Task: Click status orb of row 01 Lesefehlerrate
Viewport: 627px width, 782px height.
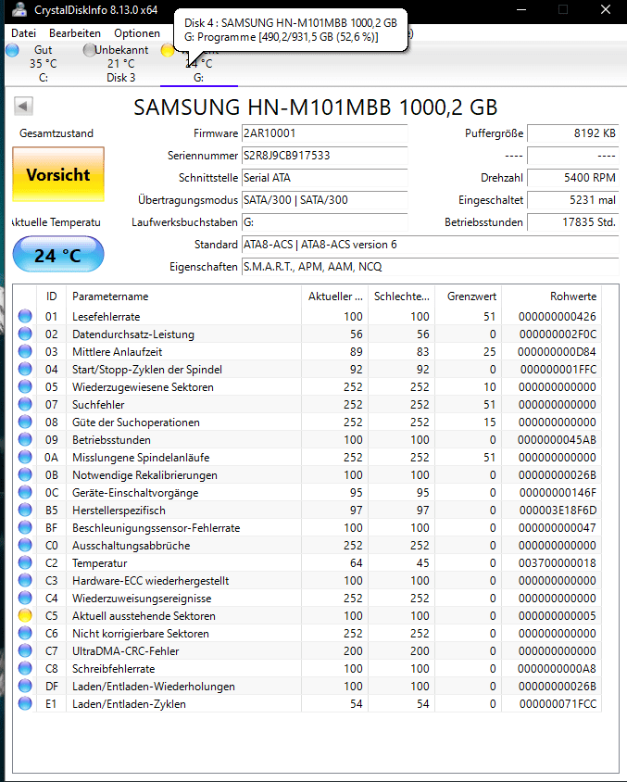Action: pos(25,316)
